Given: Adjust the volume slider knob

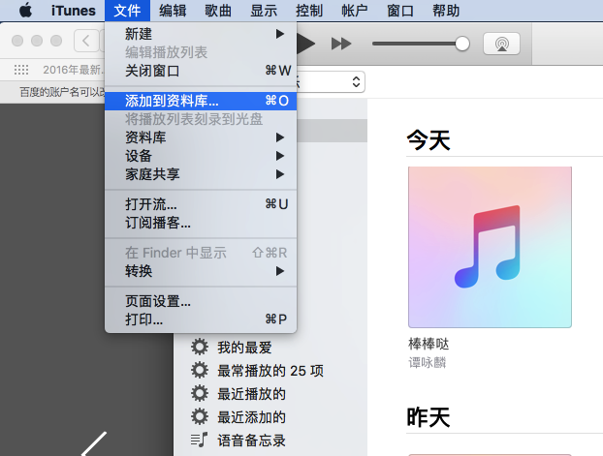Looking at the screenshot, I should [x=461, y=44].
